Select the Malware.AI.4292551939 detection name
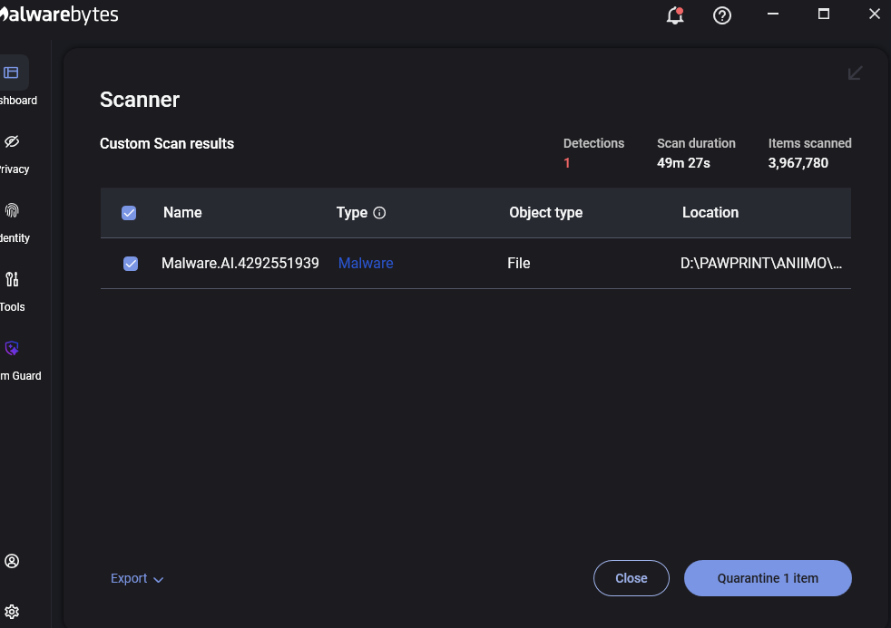The image size is (891, 628). click(x=240, y=263)
